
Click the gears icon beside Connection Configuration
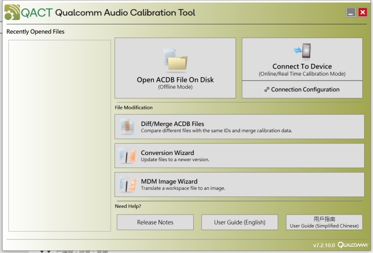[267, 90]
